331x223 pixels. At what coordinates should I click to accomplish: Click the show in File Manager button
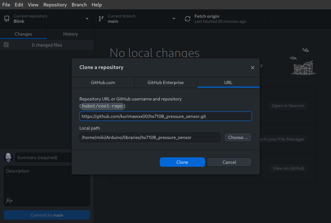tap(284, 139)
